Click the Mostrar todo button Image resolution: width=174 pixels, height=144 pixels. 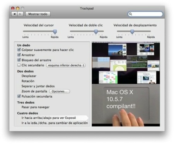(x=38, y=14)
